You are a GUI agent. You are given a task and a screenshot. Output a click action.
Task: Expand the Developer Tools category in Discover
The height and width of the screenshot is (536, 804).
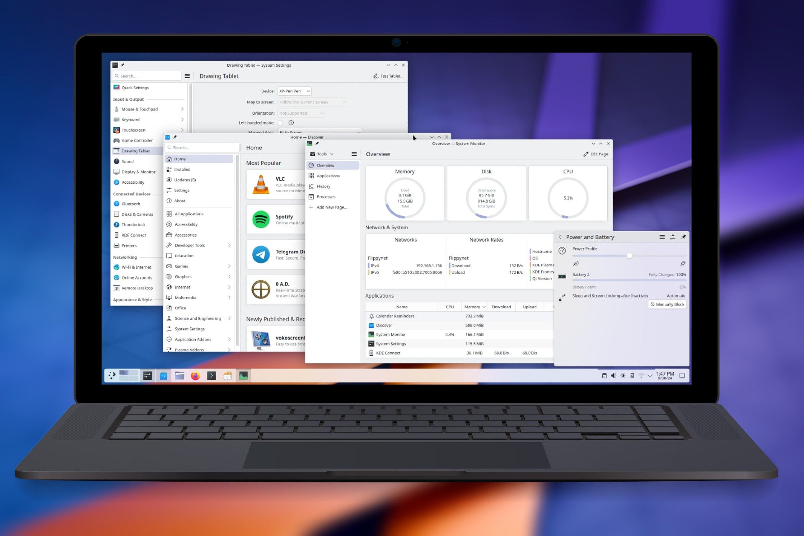tap(229, 245)
